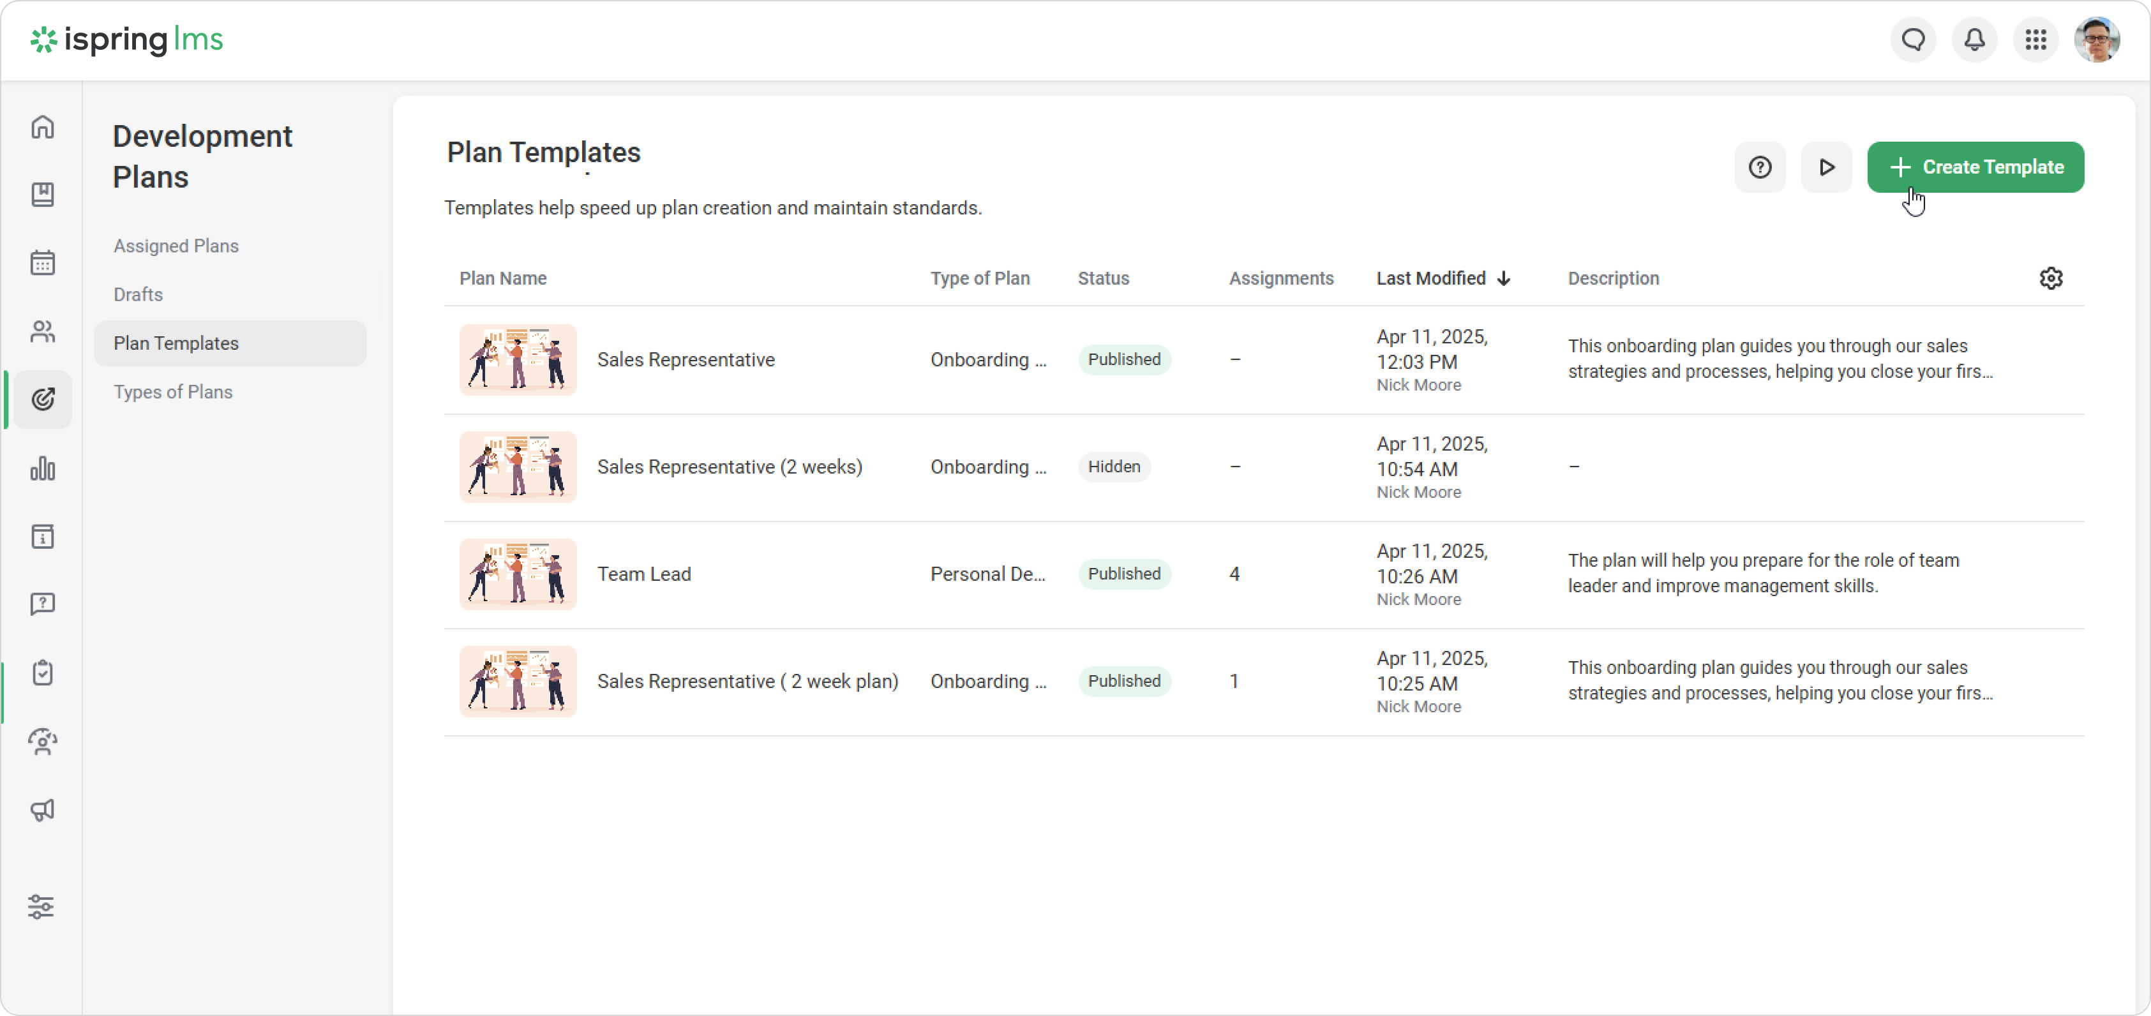
Task: Click the notifications bell icon
Action: 1974,39
